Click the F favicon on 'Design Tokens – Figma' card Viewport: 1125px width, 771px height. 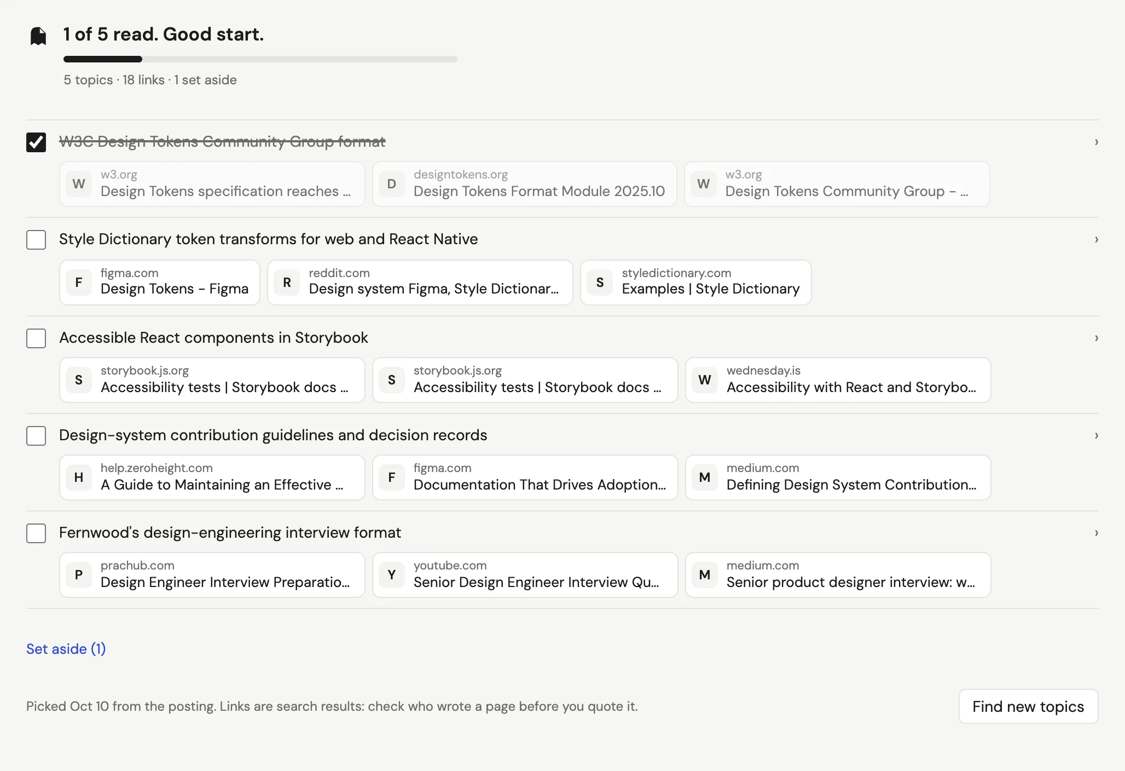[79, 283]
